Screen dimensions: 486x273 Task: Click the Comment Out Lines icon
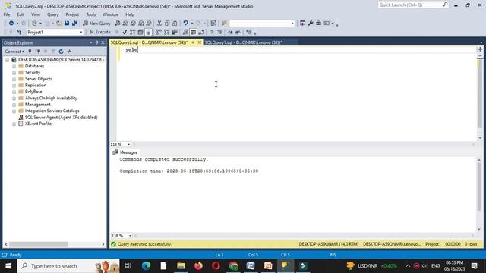[212, 32]
